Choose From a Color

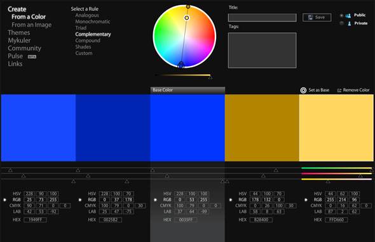29,17
